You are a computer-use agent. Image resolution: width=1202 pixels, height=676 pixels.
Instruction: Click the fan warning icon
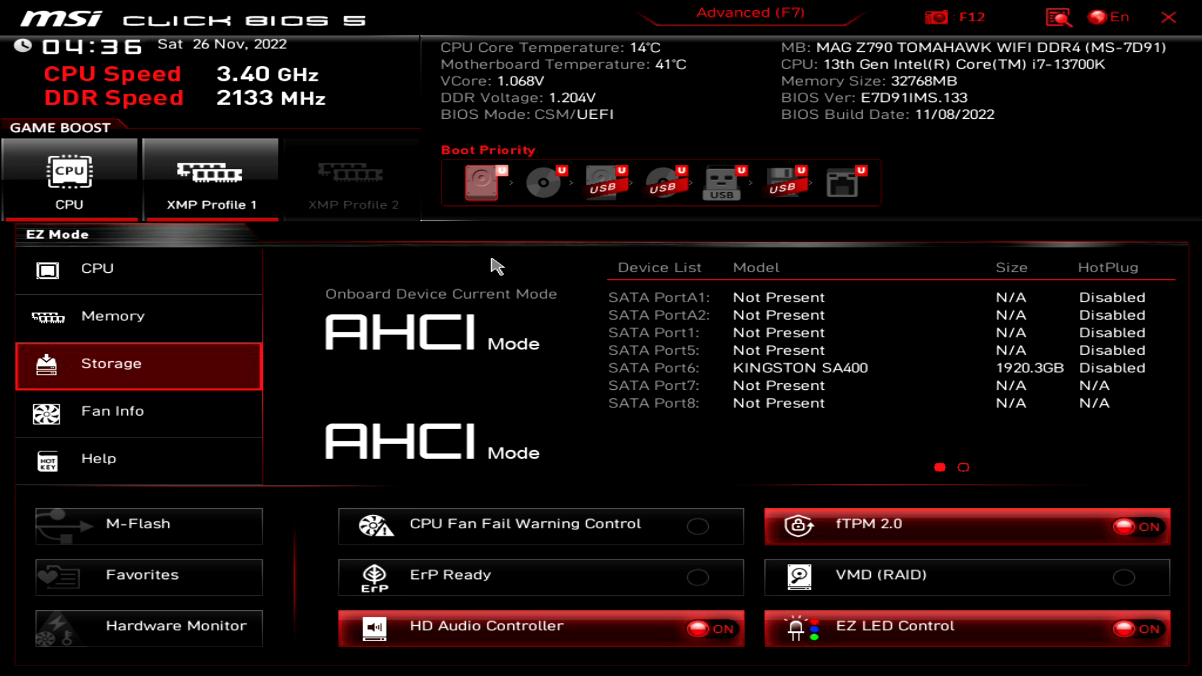coord(376,526)
